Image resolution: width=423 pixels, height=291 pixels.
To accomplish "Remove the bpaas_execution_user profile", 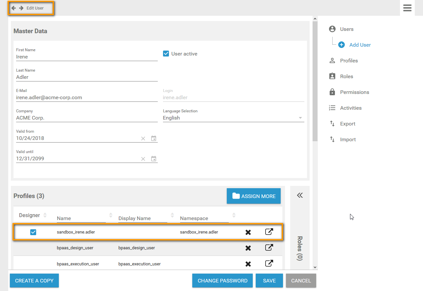I will [248, 264].
